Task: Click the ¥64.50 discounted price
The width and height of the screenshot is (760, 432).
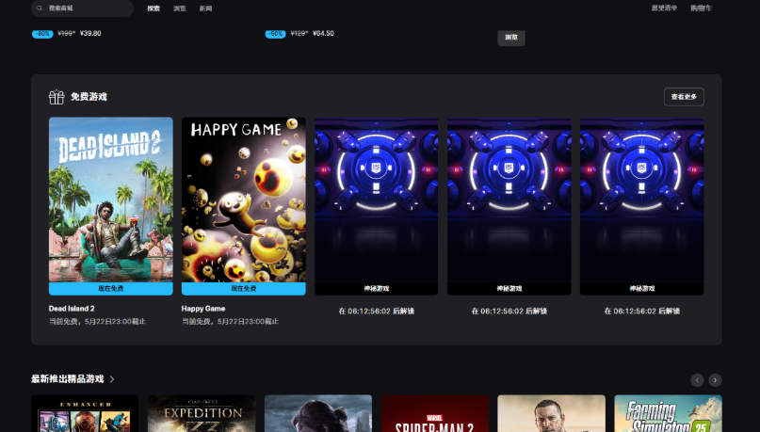Action: click(323, 34)
